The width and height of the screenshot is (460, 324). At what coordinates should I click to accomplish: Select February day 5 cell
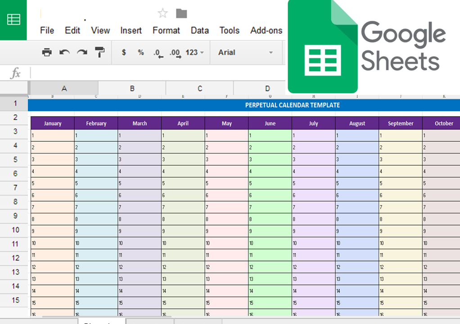96,183
